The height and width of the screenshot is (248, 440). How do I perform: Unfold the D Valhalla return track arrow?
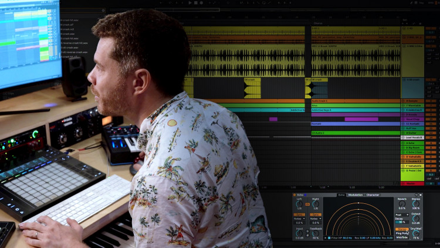pyautogui.click(x=404, y=157)
